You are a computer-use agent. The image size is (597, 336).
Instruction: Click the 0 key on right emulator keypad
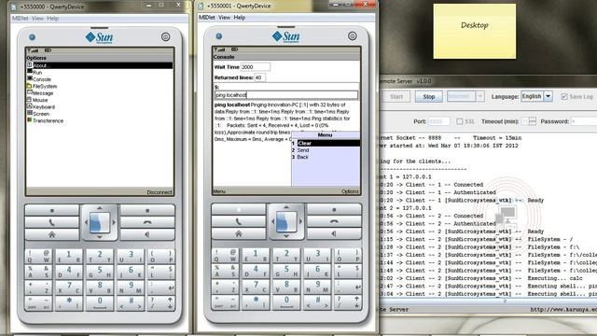[286, 302]
